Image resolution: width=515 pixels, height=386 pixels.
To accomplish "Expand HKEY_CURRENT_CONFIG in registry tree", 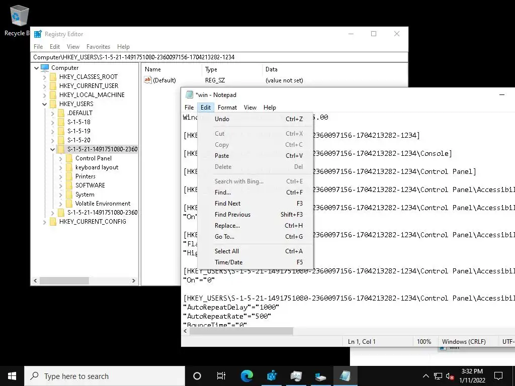I will click(x=45, y=222).
